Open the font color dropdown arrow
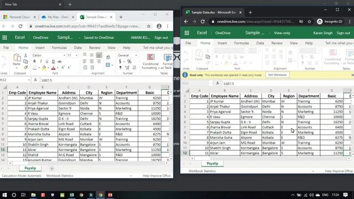The image size is (354, 199). 58,67
